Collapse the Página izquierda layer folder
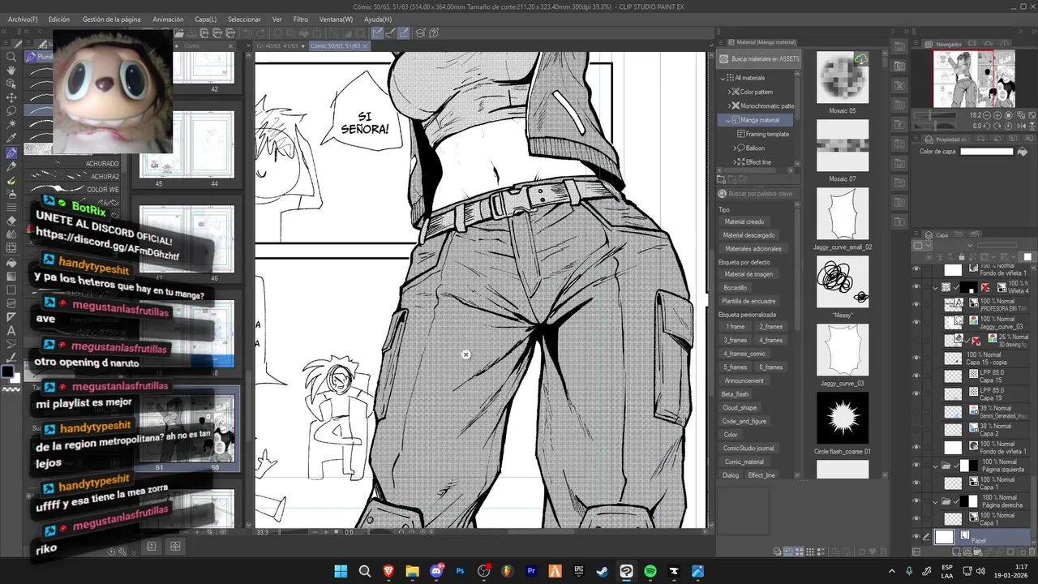The image size is (1038, 584). tap(935, 466)
